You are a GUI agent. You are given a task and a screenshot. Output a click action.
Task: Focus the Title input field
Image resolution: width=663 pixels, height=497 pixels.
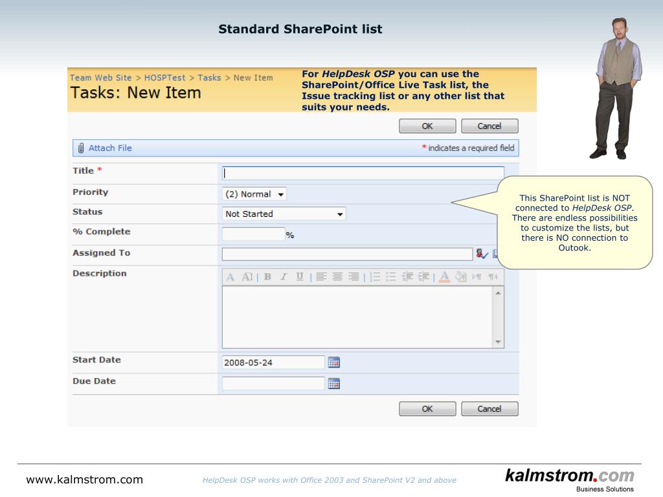363,173
